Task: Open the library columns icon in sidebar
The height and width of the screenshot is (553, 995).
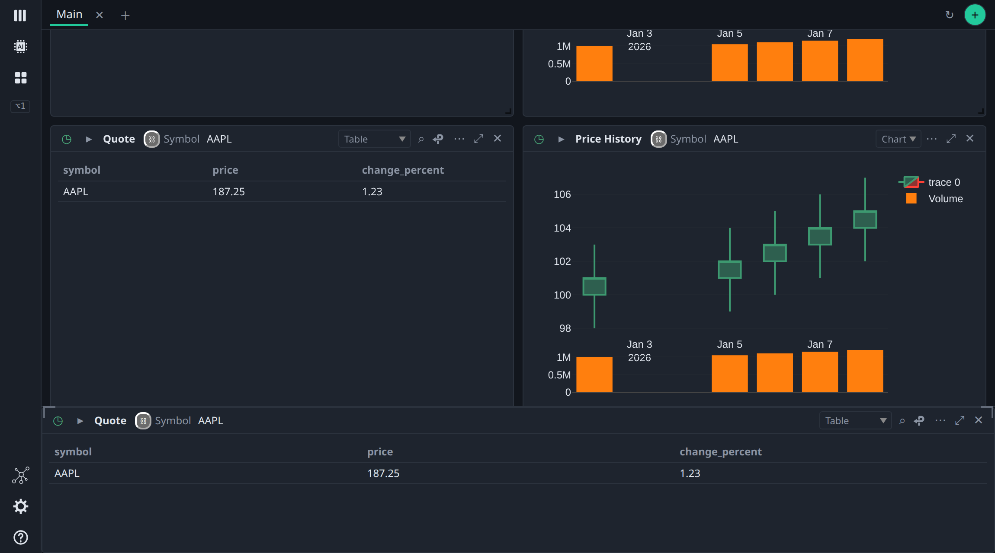Action: tap(20, 16)
